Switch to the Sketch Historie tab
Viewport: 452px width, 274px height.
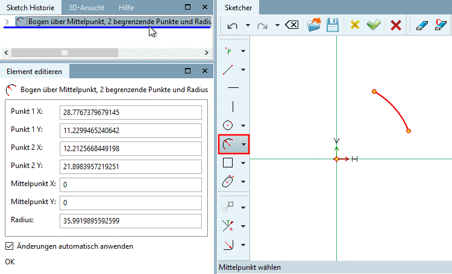[31, 7]
